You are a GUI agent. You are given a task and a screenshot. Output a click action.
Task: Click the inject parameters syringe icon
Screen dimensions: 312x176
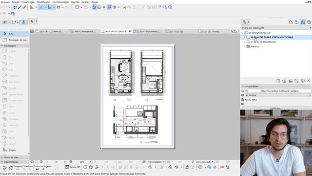tap(24, 7)
